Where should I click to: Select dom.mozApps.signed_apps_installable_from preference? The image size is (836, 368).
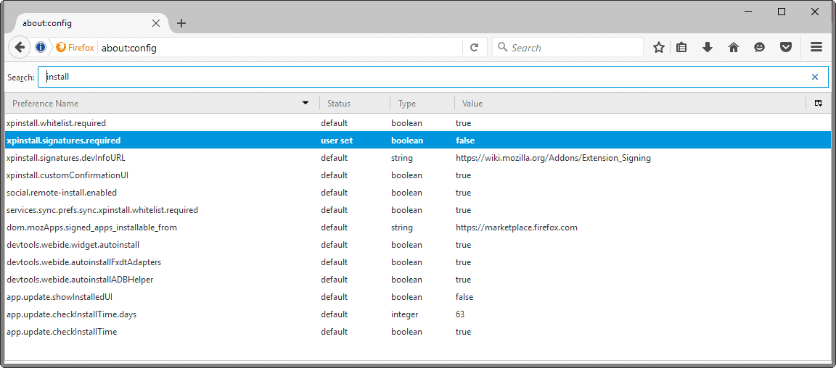coord(91,227)
